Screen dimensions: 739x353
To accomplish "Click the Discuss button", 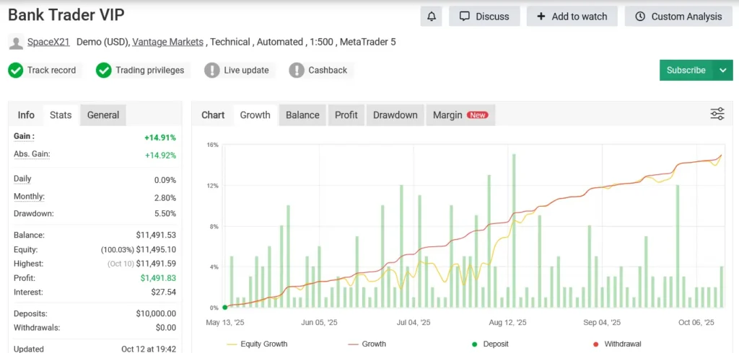I will coord(484,17).
